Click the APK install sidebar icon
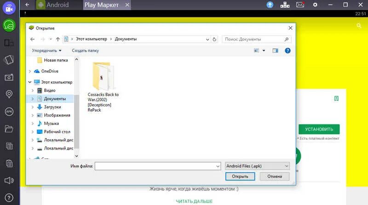This screenshot has height=205, width=368. tap(9, 112)
